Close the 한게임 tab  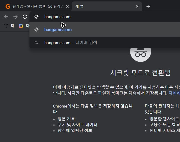67,6
